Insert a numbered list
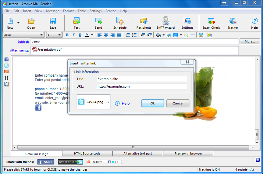The height and width of the screenshot is (174, 263). coord(128,35)
